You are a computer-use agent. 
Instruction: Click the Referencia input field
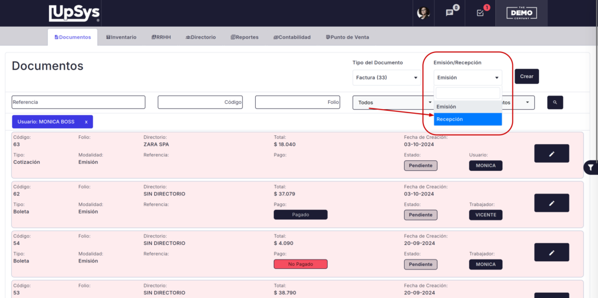click(x=79, y=102)
